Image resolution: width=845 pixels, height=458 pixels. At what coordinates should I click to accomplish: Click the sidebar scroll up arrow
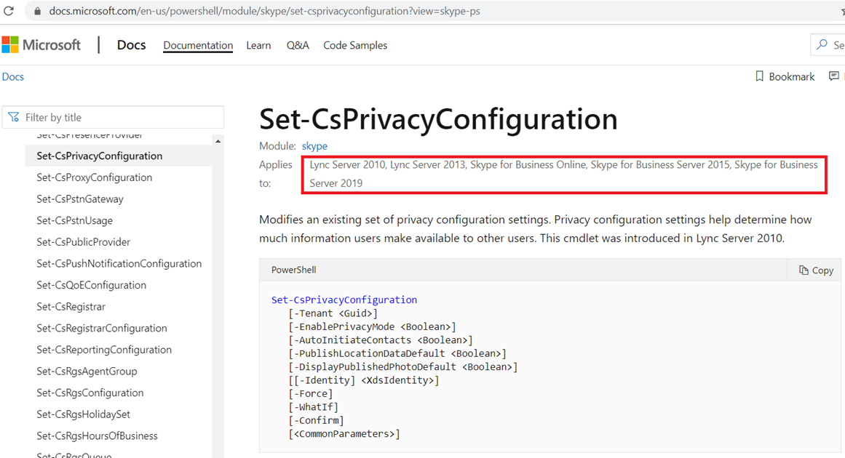coord(218,142)
